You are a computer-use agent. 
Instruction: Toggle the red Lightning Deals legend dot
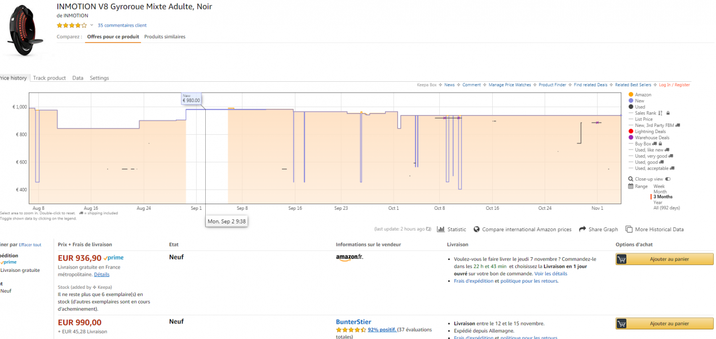[x=631, y=131]
